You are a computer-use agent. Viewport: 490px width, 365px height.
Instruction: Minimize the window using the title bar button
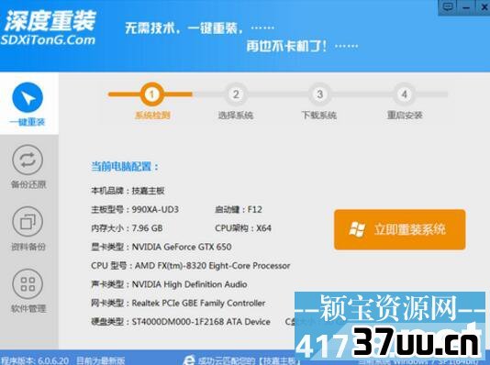(466, 6)
